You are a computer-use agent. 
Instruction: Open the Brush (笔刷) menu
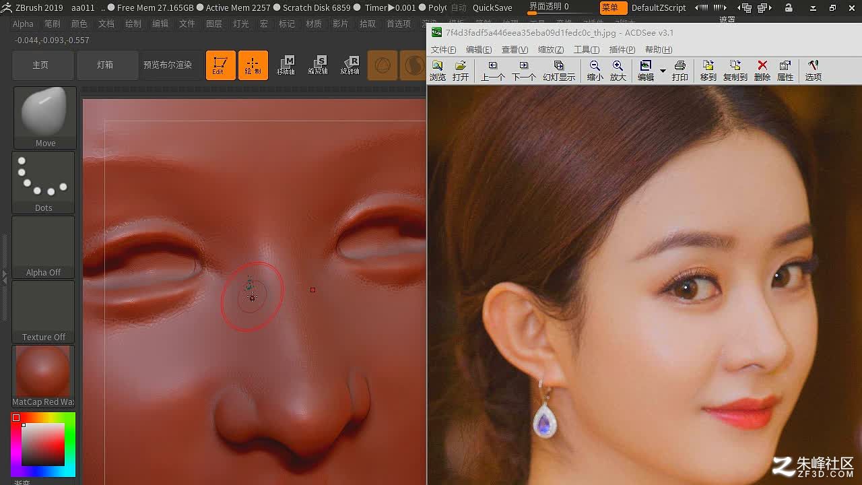coord(53,24)
